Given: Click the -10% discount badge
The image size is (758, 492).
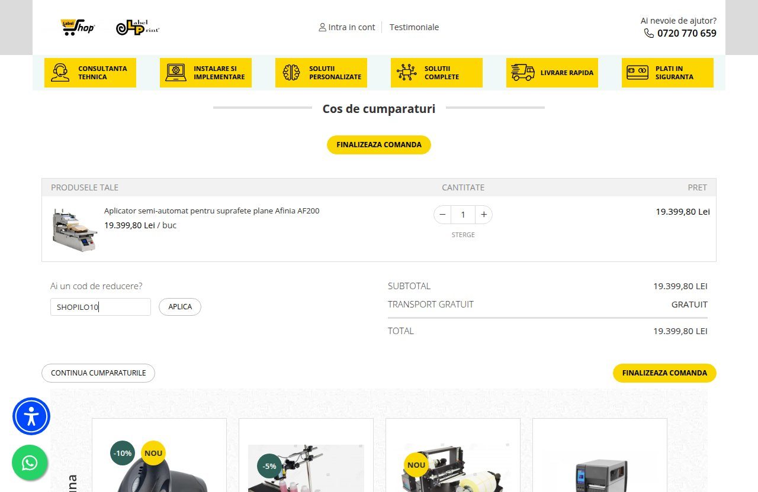Looking at the screenshot, I should tap(123, 453).
